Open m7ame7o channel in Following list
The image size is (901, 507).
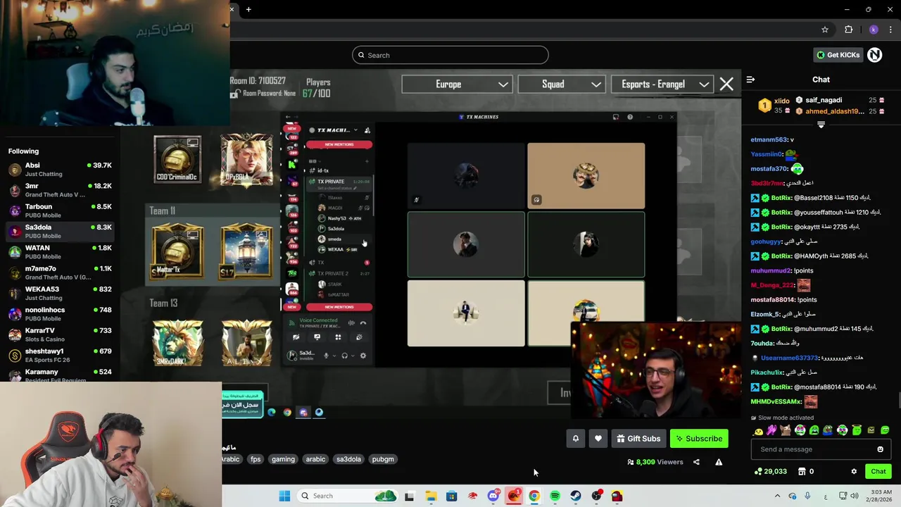pos(58,273)
